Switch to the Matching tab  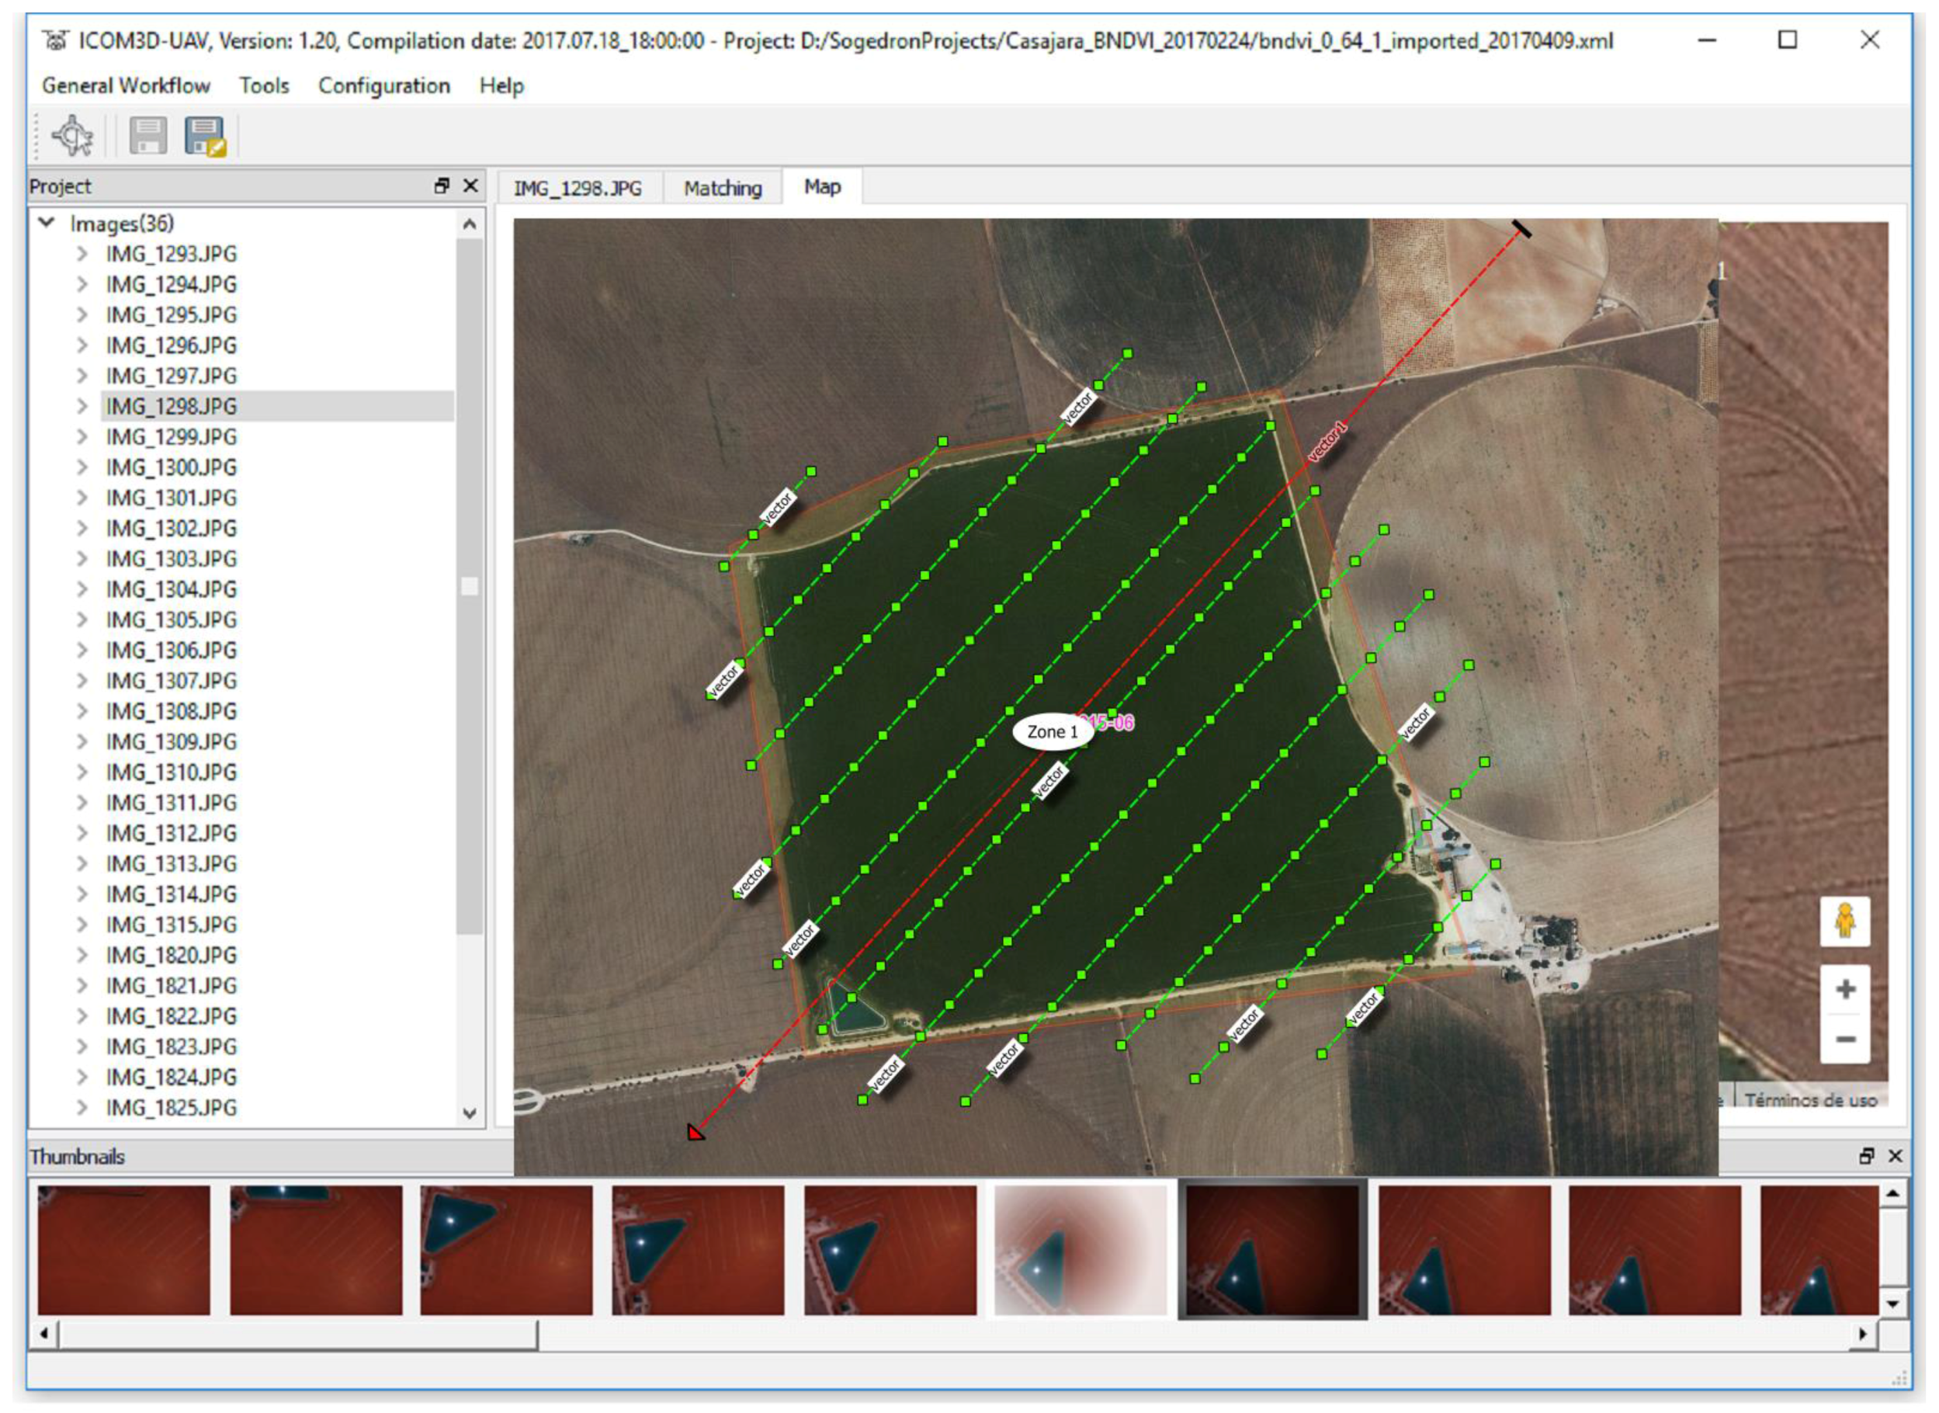(x=723, y=188)
